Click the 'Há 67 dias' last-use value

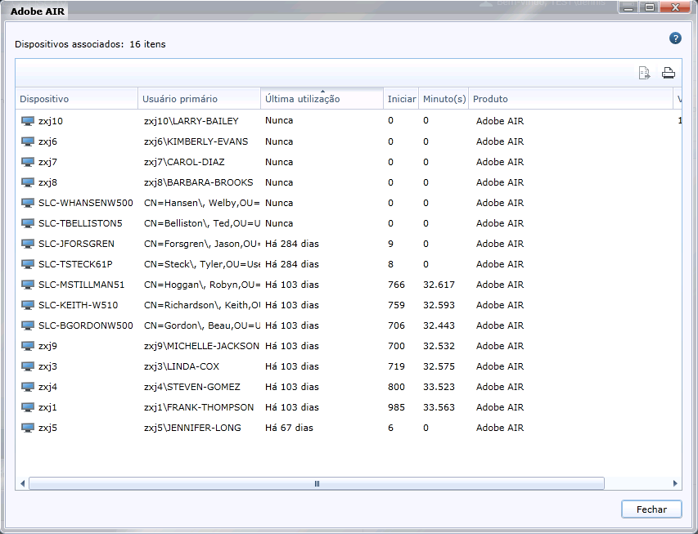[289, 428]
